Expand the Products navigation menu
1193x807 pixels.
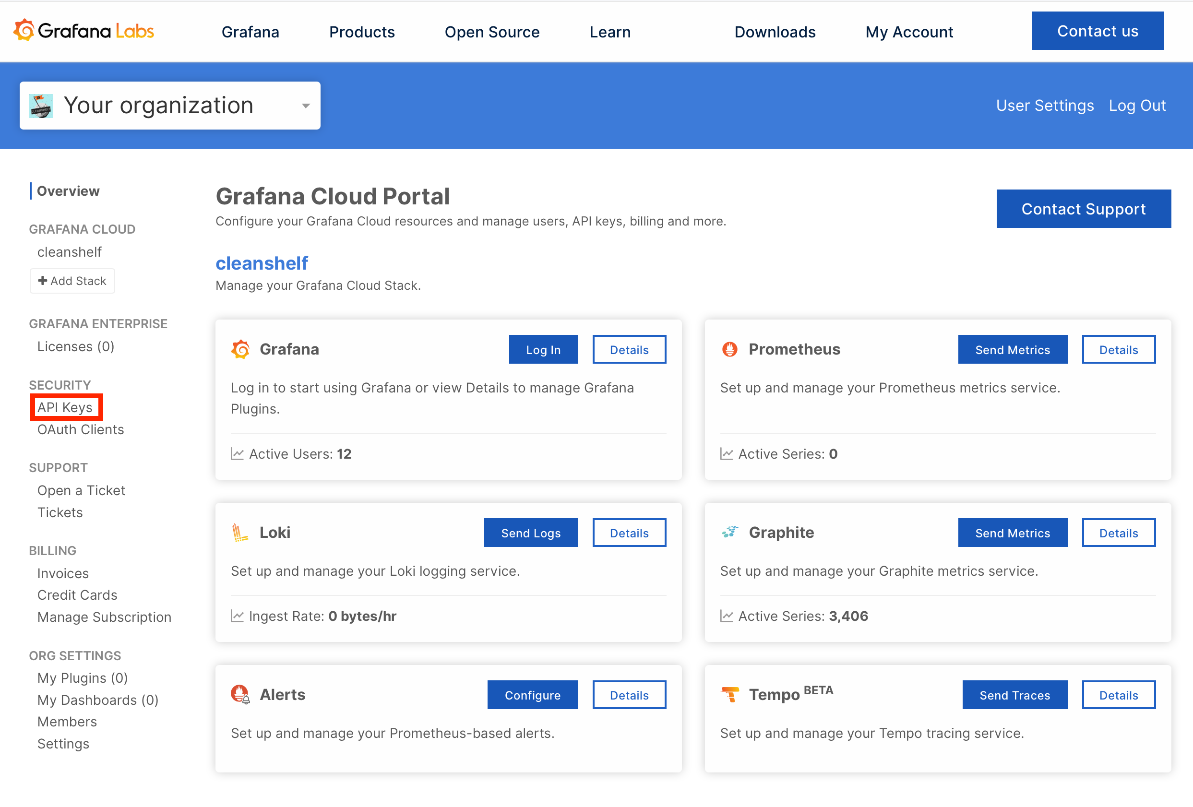coord(362,32)
